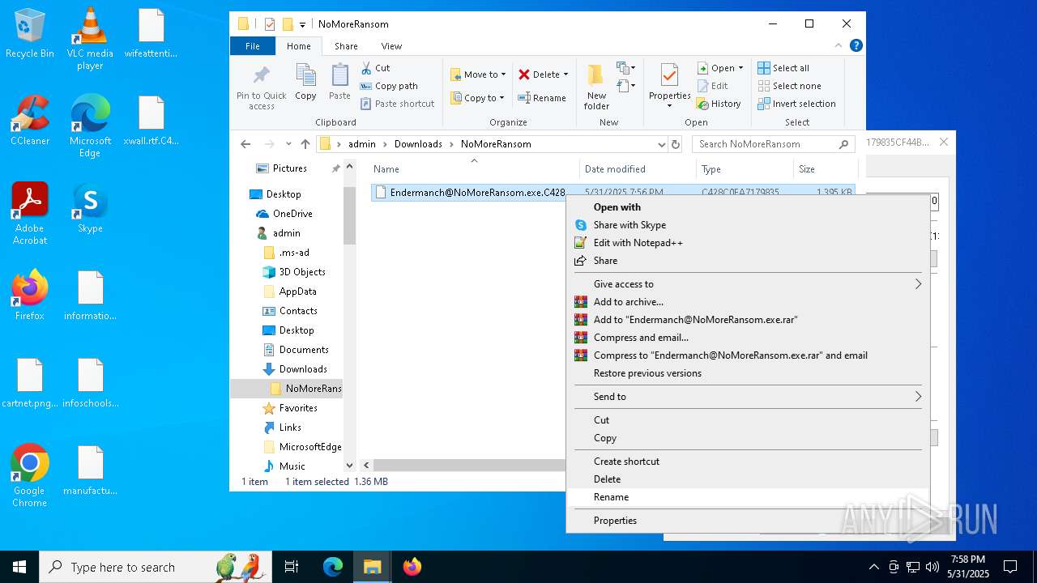Switch to the View ribbon tab
1037x583 pixels.
(391, 46)
